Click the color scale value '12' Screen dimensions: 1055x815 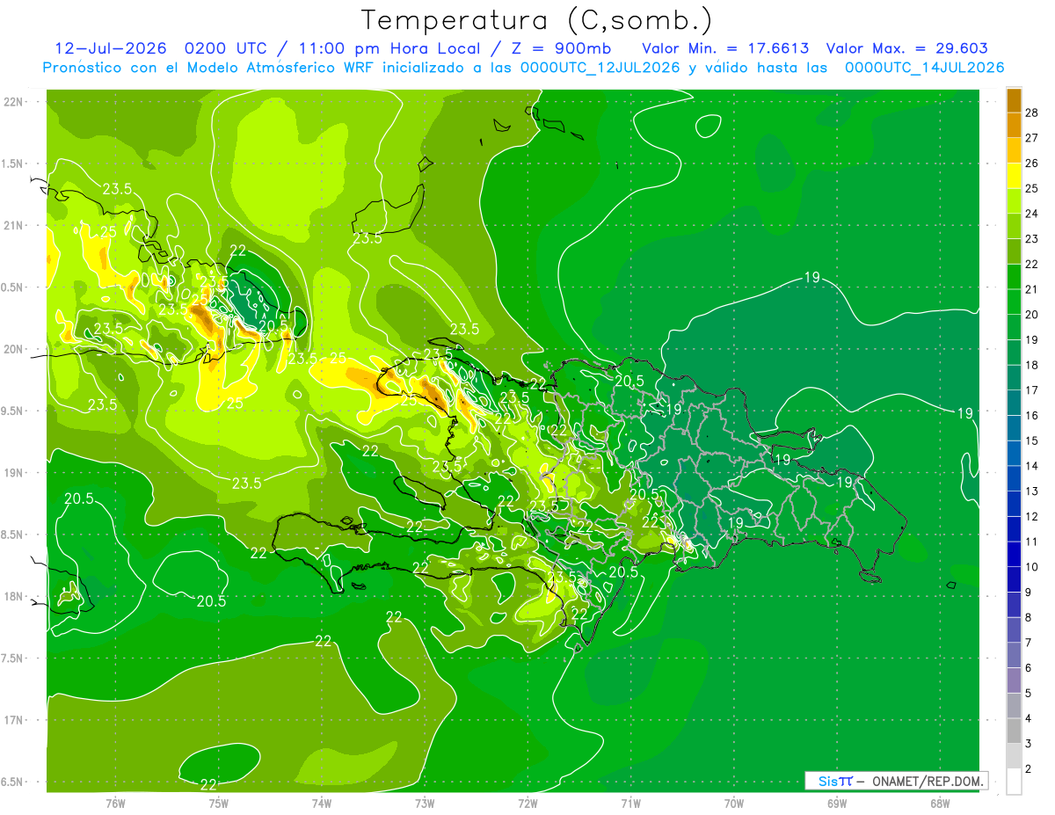pos(1032,516)
